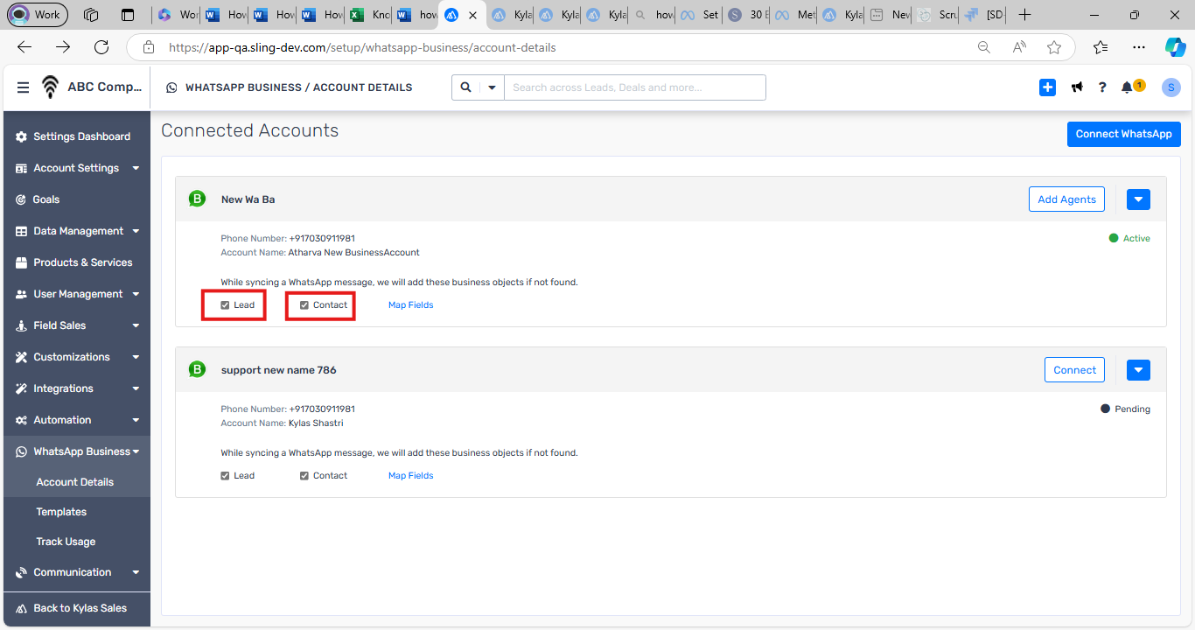Click the browser zoom magnifier icon
Viewport: 1195px width, 630px height.
pyautogui.click(x=984, y=47)
